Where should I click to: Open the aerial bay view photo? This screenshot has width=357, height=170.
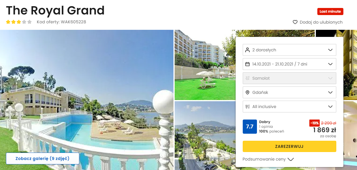click(x=205, y=136)
